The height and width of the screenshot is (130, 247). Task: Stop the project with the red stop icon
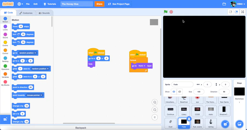click(x=171, y=12)
